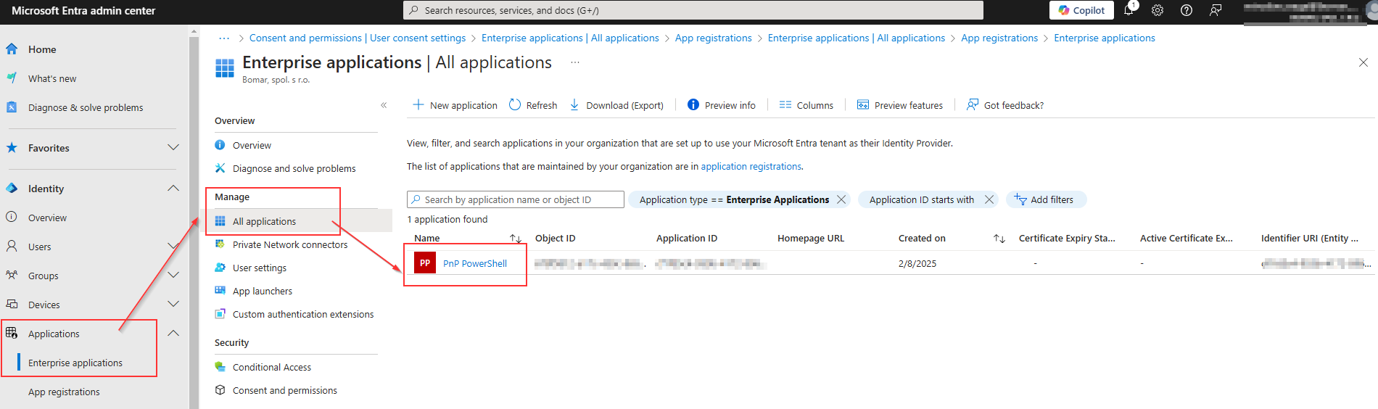Open Overview in the resource menu

[x=252, y=145]
